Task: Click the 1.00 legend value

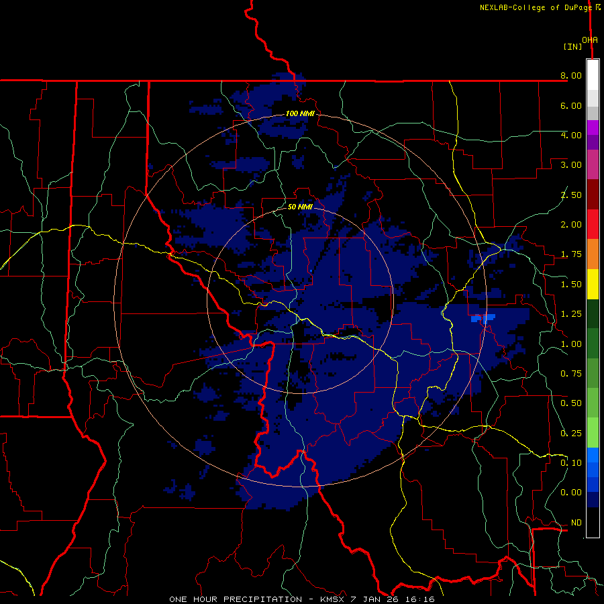Action: pos(571,344)
